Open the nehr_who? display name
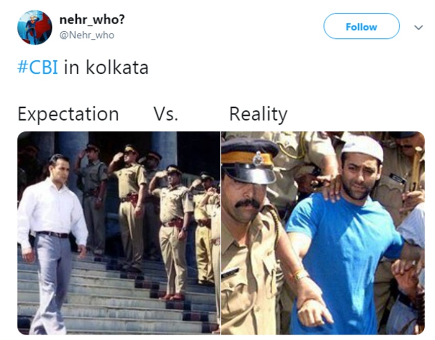The image size is (435, 340). (x=92, y=19)
